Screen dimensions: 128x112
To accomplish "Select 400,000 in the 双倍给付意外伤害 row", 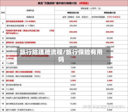I will point(110,32).
